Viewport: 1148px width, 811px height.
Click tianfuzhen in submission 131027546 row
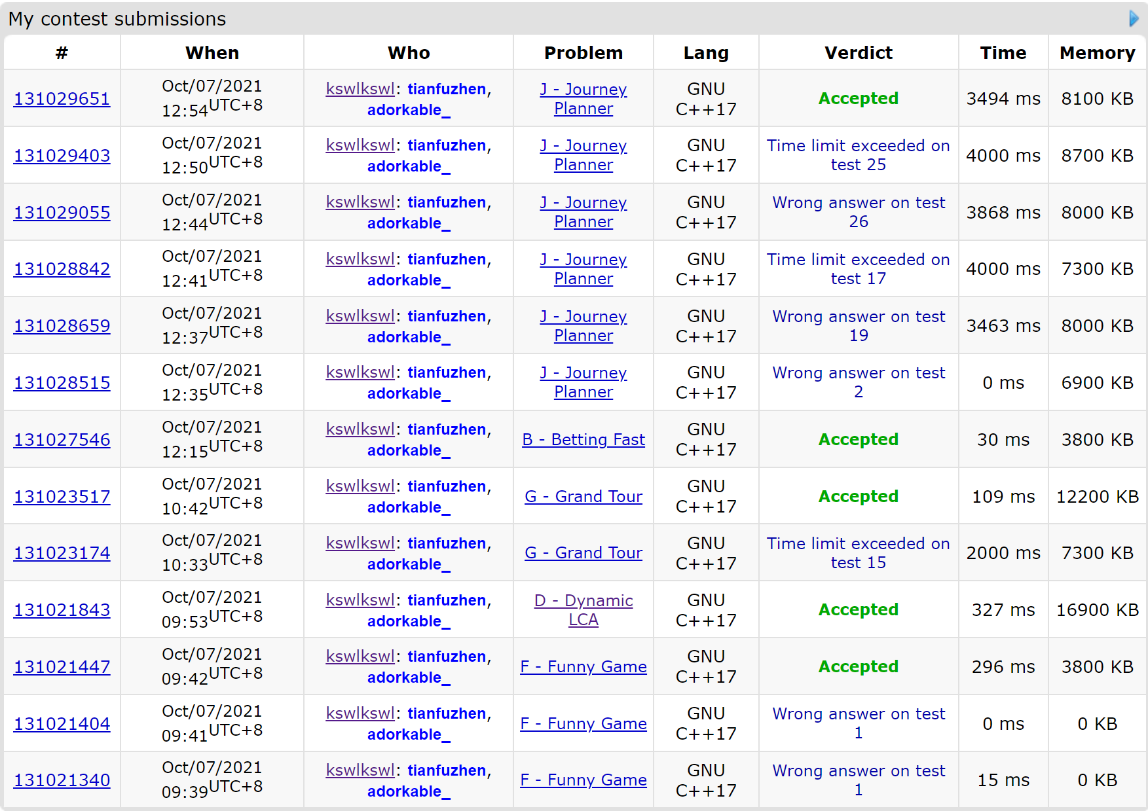coord(447,429)
